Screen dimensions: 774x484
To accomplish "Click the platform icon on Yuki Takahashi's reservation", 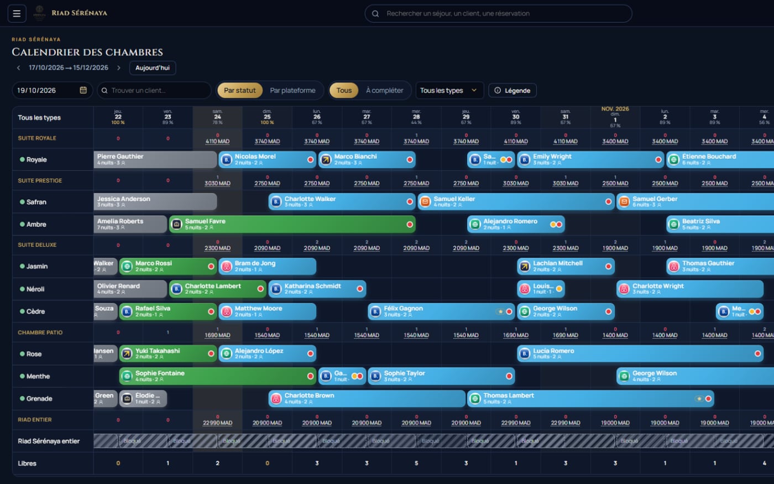I will 127,354.
